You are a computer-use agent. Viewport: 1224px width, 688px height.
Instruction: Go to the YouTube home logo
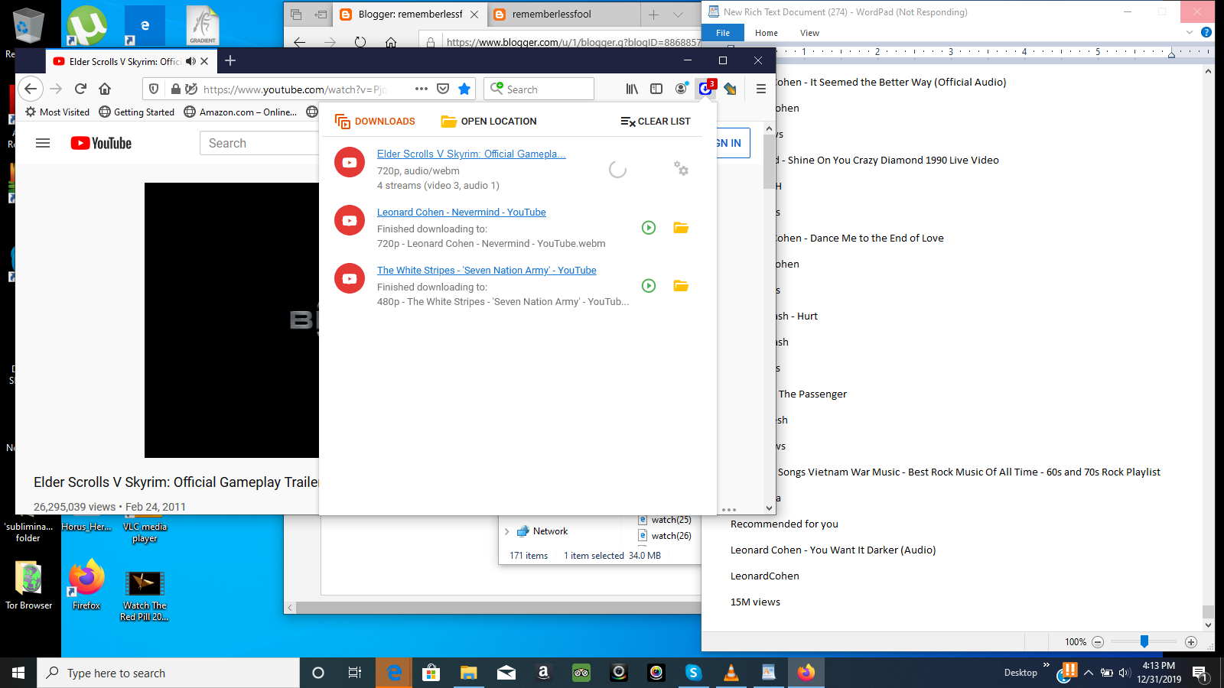point(101,143)
